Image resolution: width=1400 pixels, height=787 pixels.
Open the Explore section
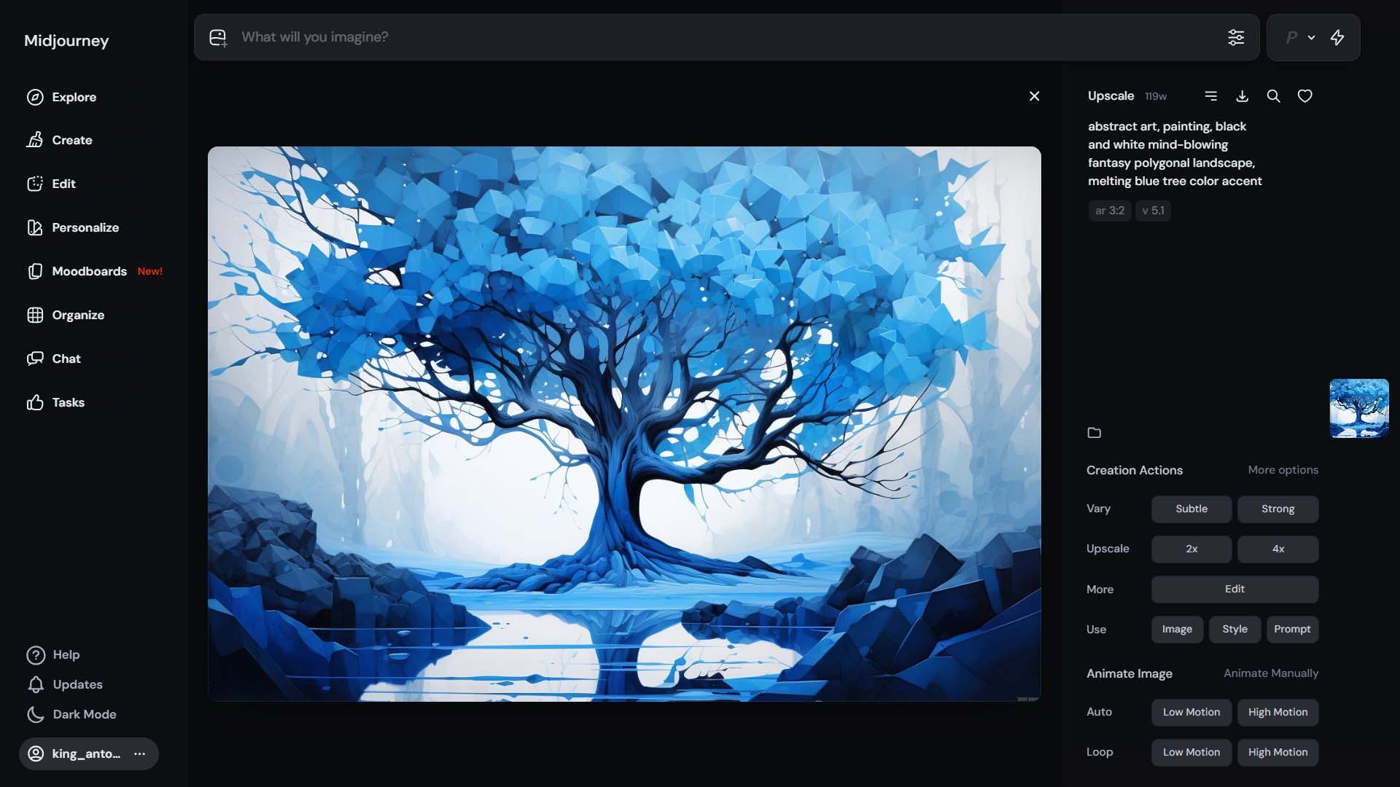(73, 97)
